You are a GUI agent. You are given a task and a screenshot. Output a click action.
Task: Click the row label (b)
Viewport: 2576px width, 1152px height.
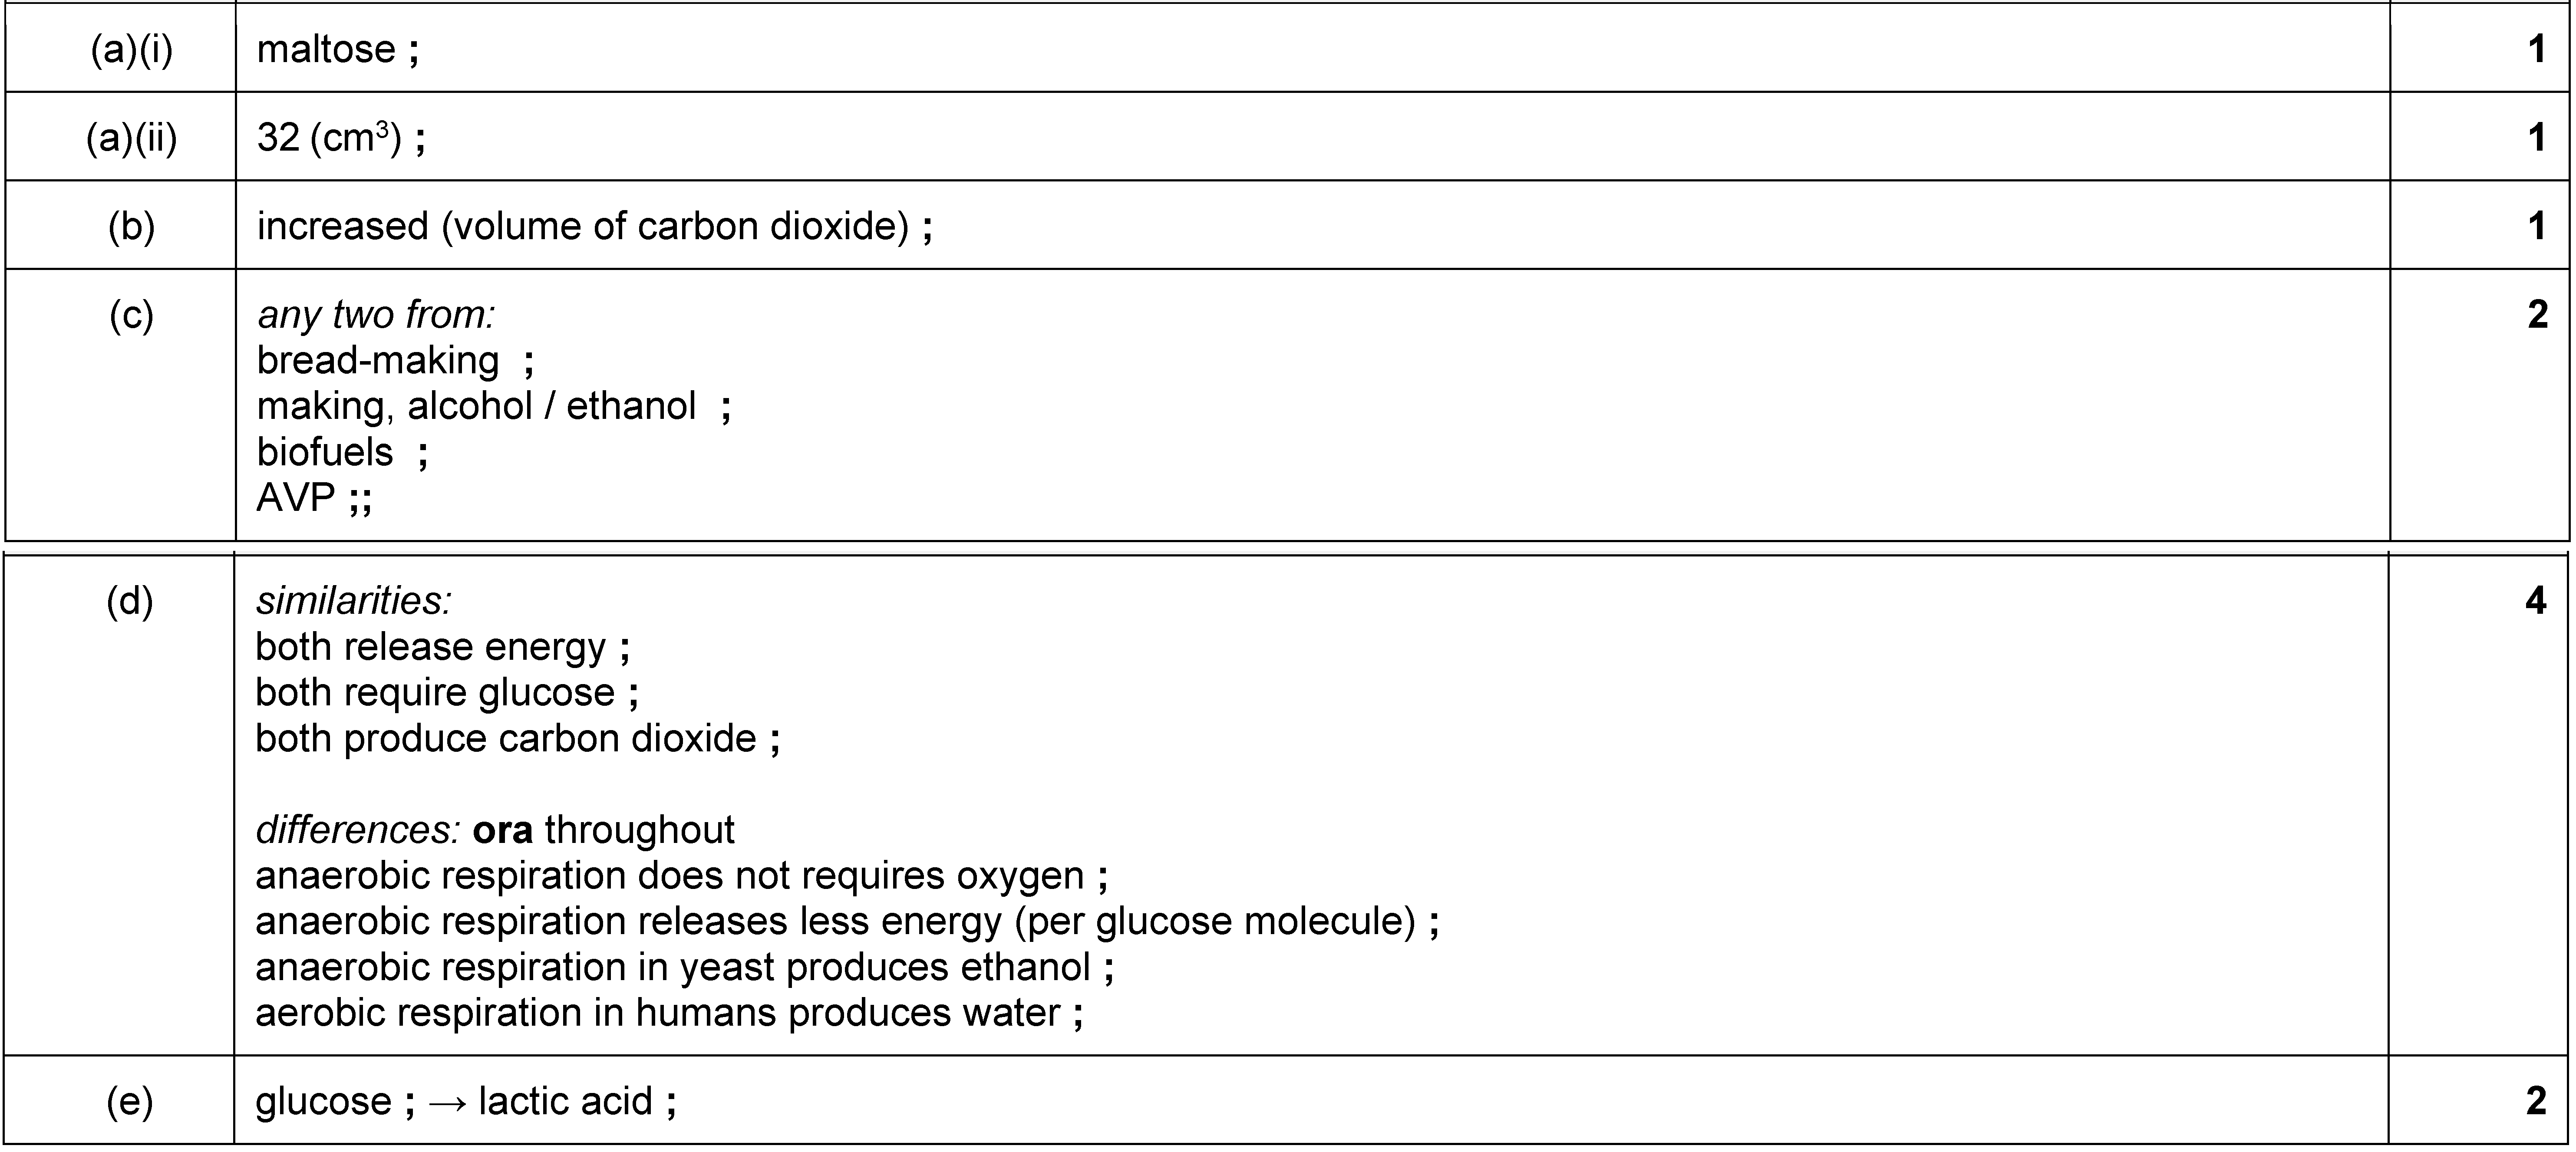[x=132, y=226]
